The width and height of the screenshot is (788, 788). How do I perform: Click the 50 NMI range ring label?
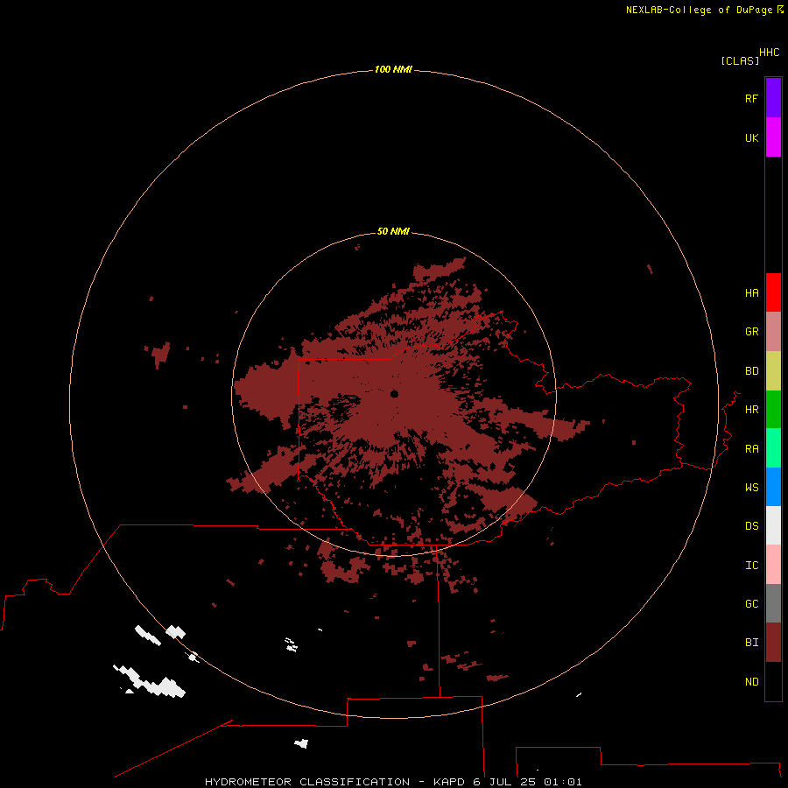(x=393, y=231)
